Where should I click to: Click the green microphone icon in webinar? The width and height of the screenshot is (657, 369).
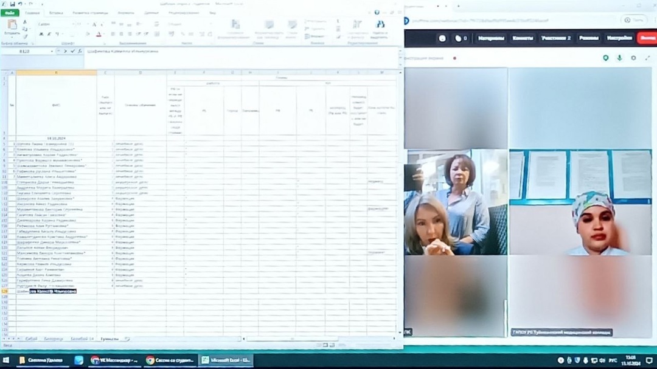619,58
